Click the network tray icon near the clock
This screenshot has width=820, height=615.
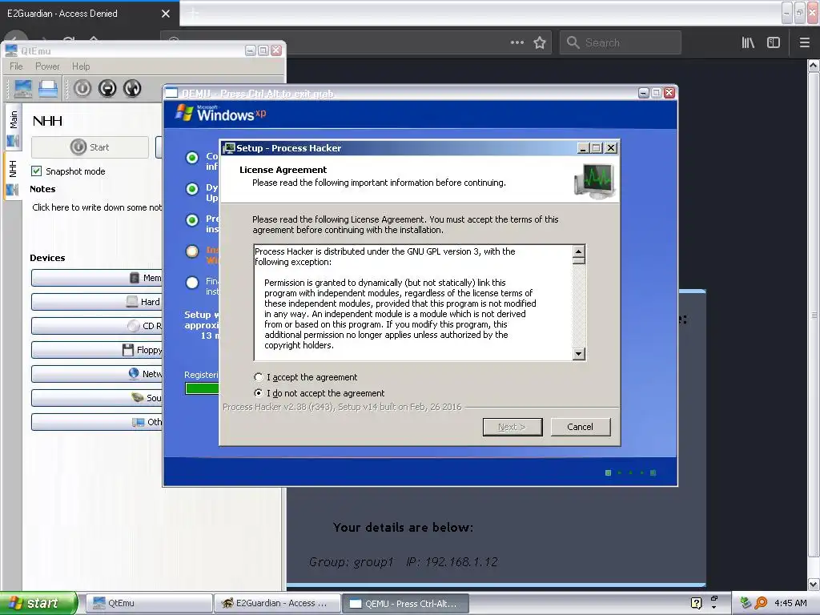tap(746, 603)
